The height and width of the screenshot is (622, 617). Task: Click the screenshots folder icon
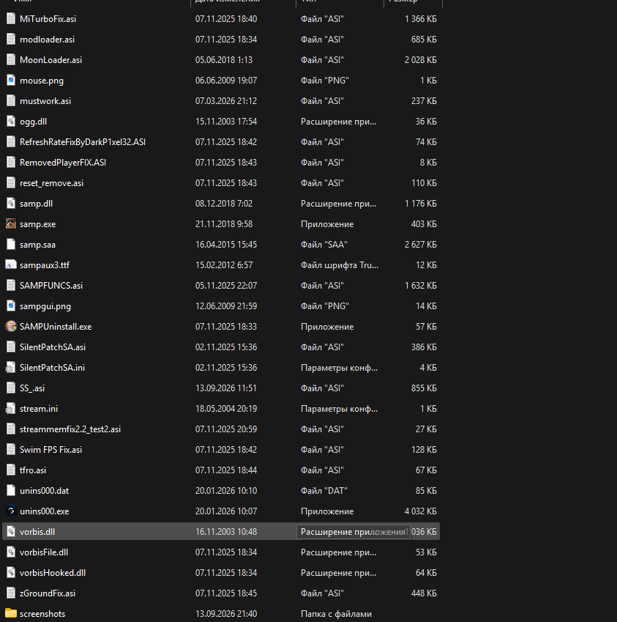[11, 614]
